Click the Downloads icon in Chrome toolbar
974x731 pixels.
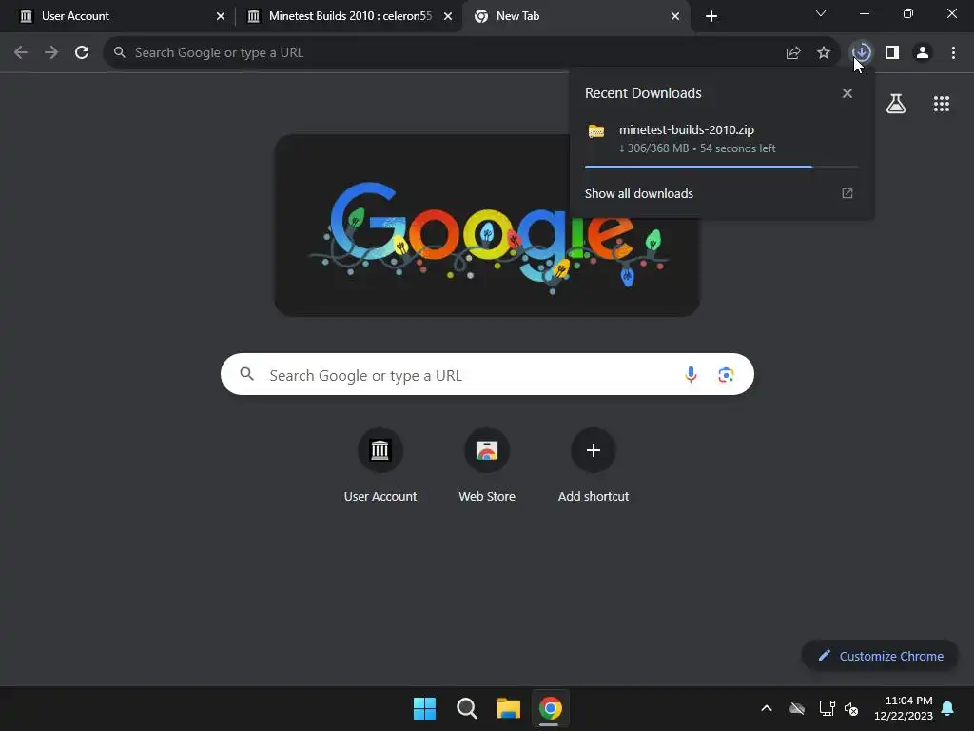861,52
